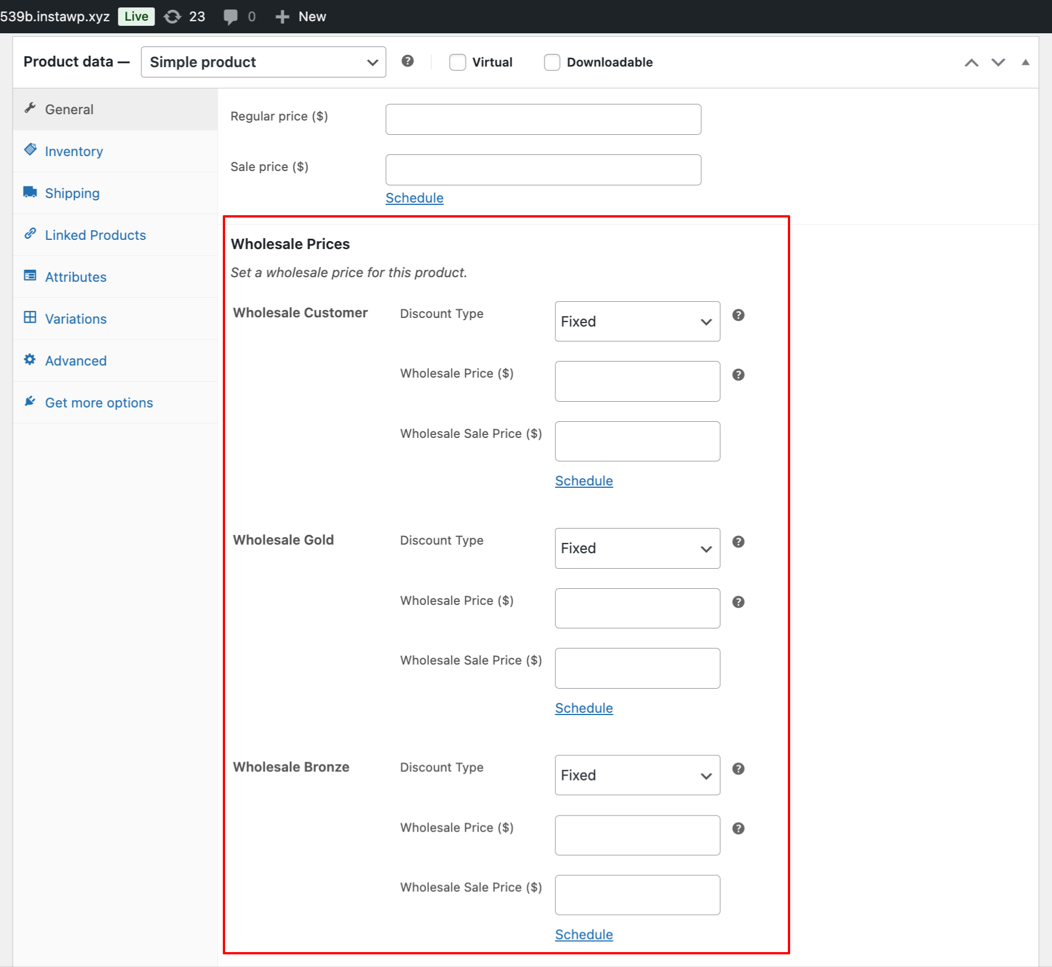Screen dimensions: 1052x967
Task: Focus Wholesale Customer Wholesale Sale Price field
Action: 637,441
